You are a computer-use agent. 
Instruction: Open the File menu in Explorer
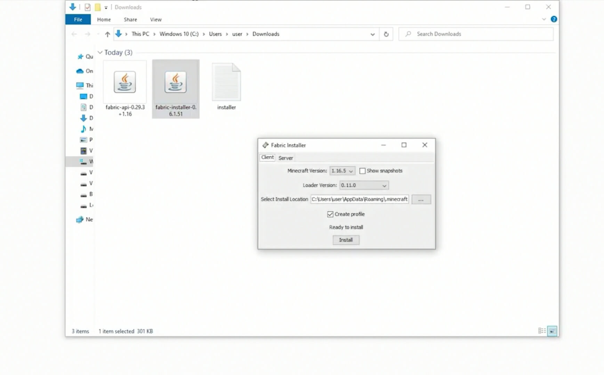point(78,19)
